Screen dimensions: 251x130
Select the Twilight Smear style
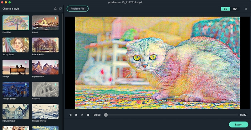16,89
